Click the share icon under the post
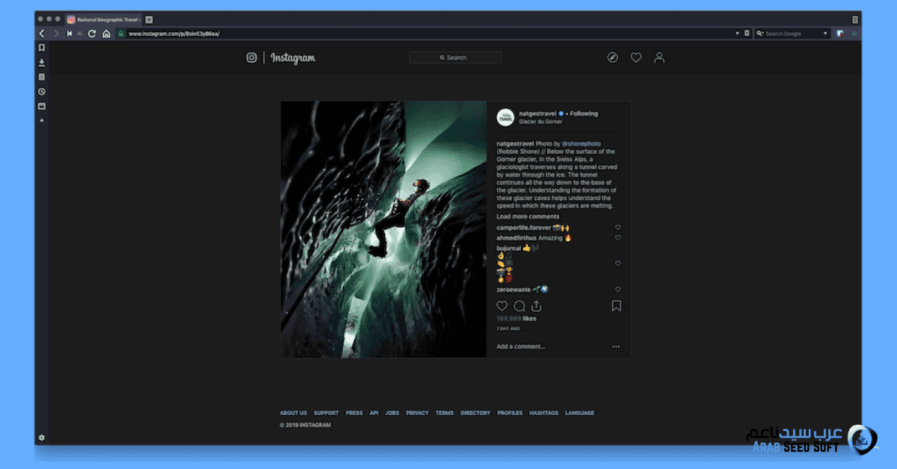Viewport: 897px width, 469px height. point(536,306)
